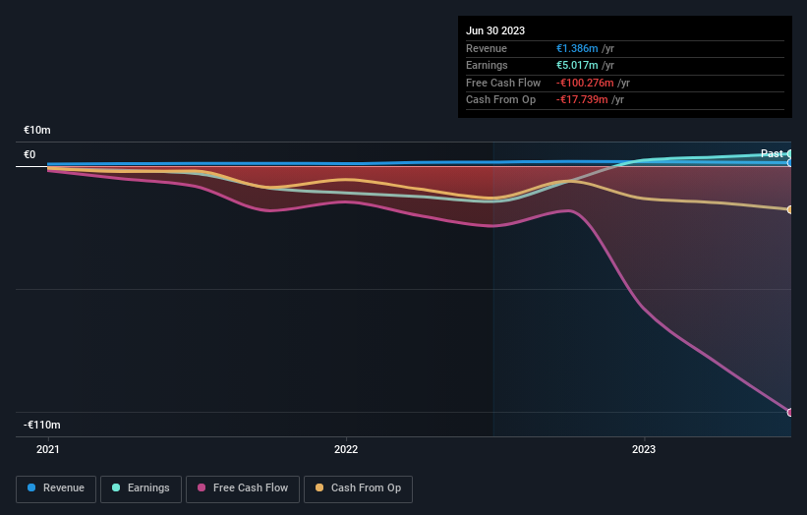
Task: Toggle the Free Cash Flow legend button
Action: (x=243, y=488)
